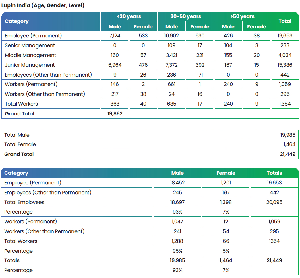Select the Junior Management total 15,386
The image size is (300, 278).
285,65
